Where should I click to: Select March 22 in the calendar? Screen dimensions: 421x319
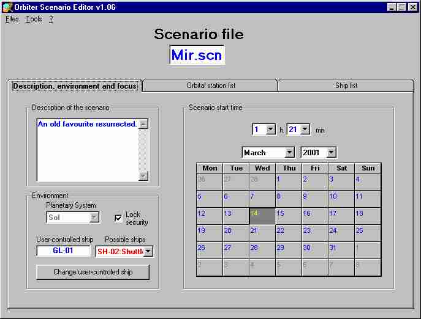[289, 233]
